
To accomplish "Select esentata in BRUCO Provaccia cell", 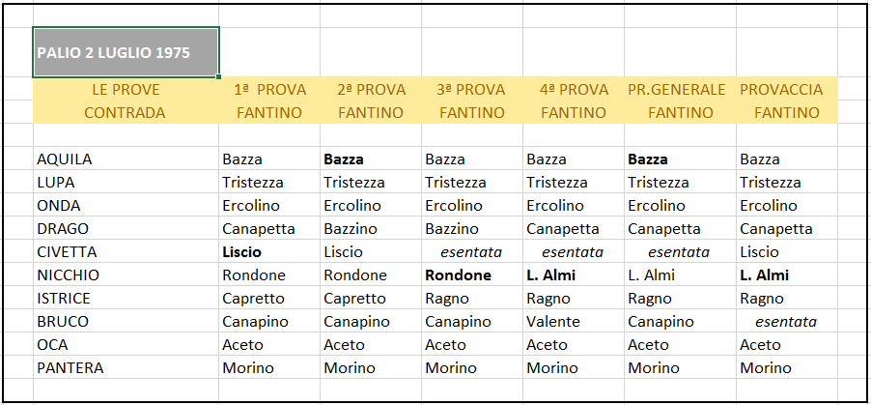I will [786, 322].
